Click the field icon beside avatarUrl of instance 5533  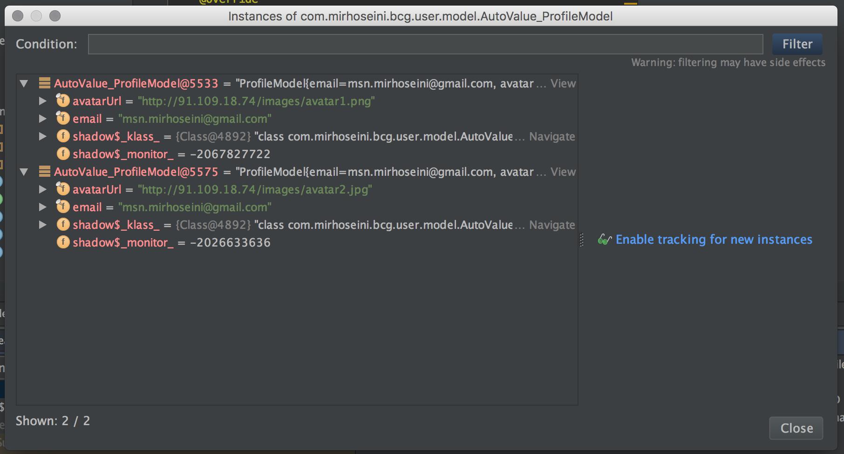click(63, 100)
